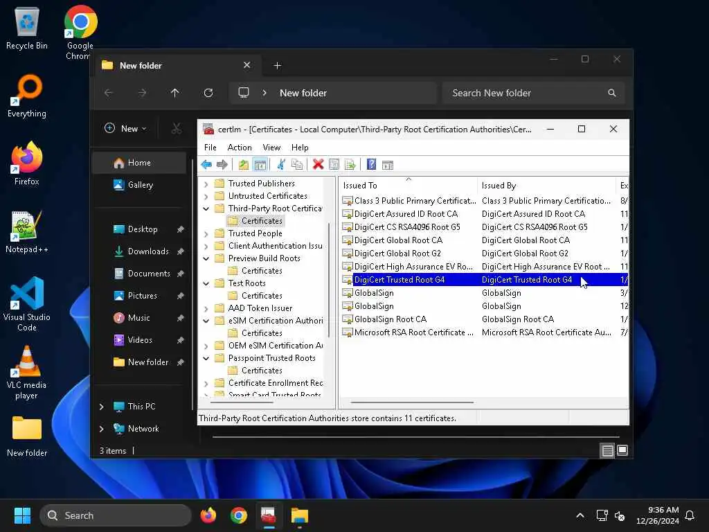Collapse Test Roots tree node
Screen dimensions: 709x532
tap(206, 283)
